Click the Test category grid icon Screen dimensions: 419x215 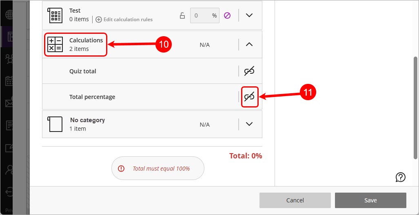click(x=55, y=15)
